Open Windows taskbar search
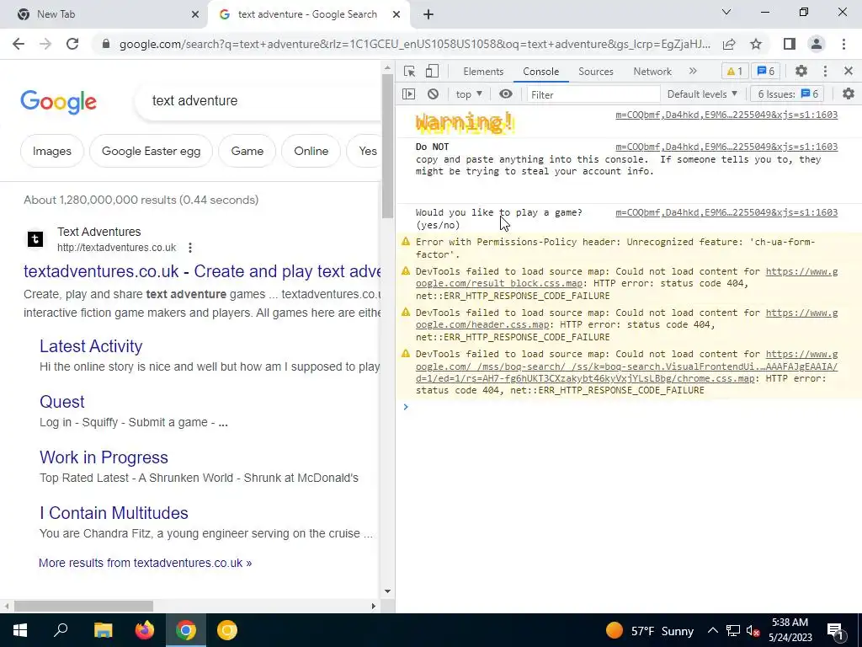The height and width of the screenshot is (647, 862). coord(61,630)
